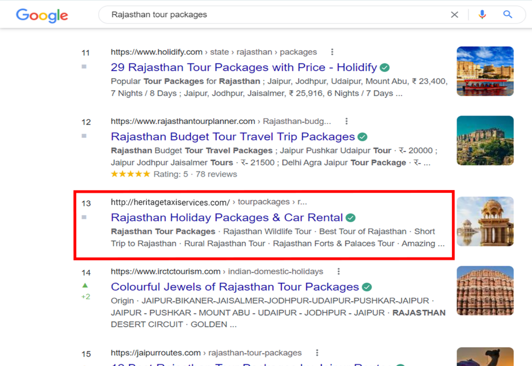The width and height of the screenshot is (532, 366).
Task: Open Google homepage via the Google logo
Action: (x=42, y=16)
